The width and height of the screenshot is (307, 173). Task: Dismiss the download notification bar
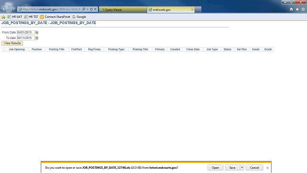[x=268, y=168]
